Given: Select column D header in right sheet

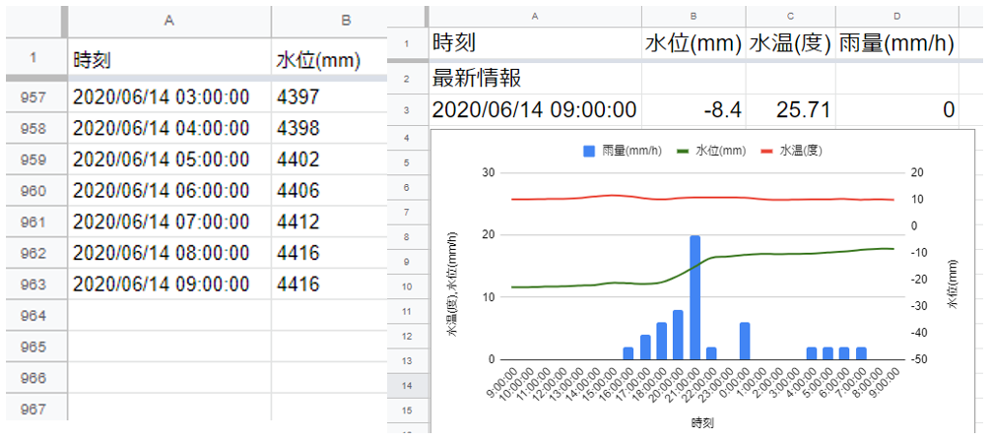Looking at the screenshot, I should click(896, 16).
